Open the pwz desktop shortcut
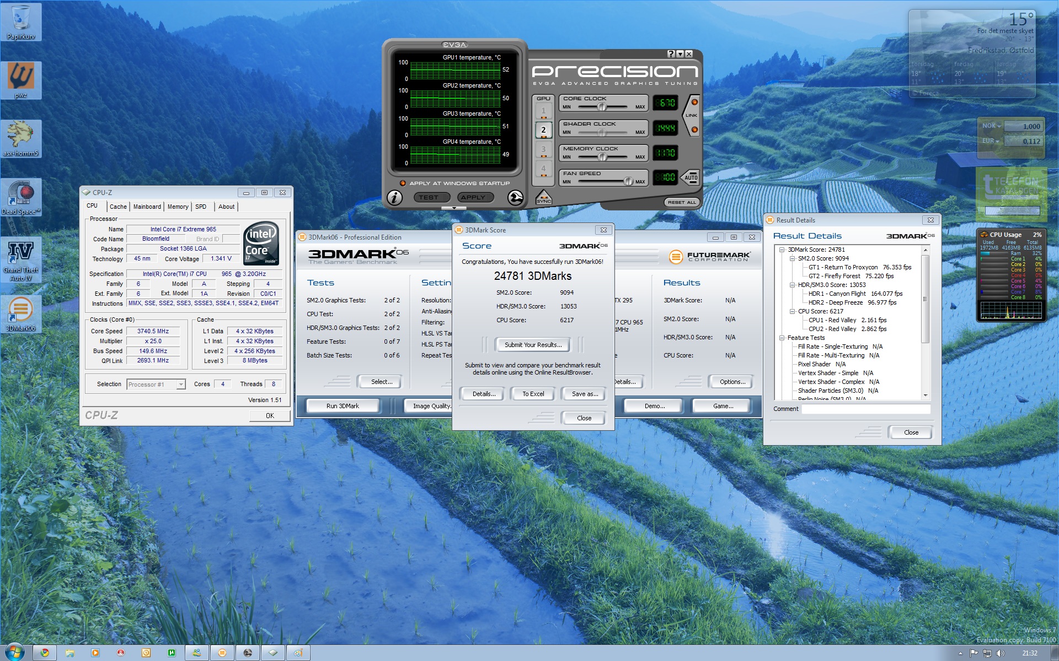Viewport: 1059px width, 661px height. [x=21, y=80]
